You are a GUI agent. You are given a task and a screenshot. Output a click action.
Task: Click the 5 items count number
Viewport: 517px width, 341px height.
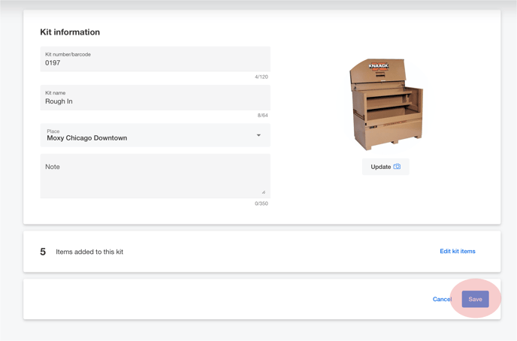pos(43,252)
